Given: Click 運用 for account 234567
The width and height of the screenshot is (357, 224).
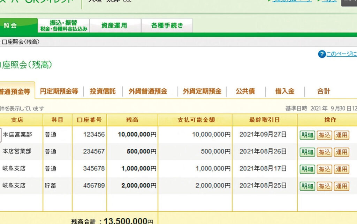Looking at the screenshot, I should click(341, 152).
